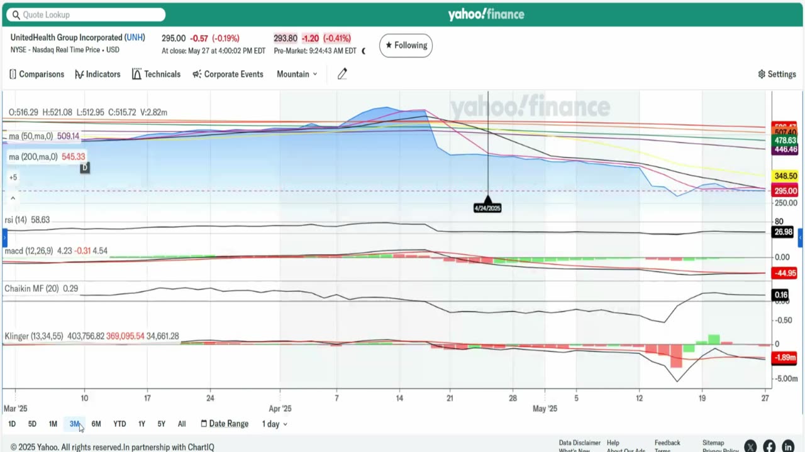Click the right blue chart panel handle
The width and height of the screenshot is (805, 452).
(x=801, y=238)
